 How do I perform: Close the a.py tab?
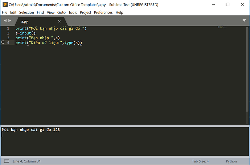point(60,21)
